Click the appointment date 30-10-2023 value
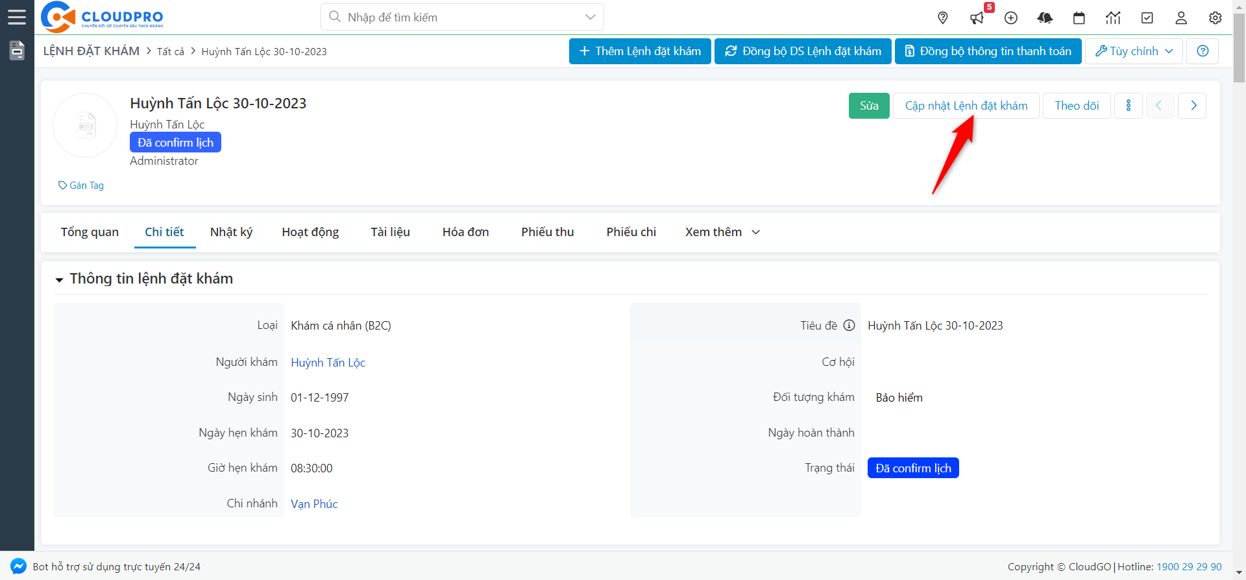Viewport: 1246px width, 580px height. tap(320, 433)
